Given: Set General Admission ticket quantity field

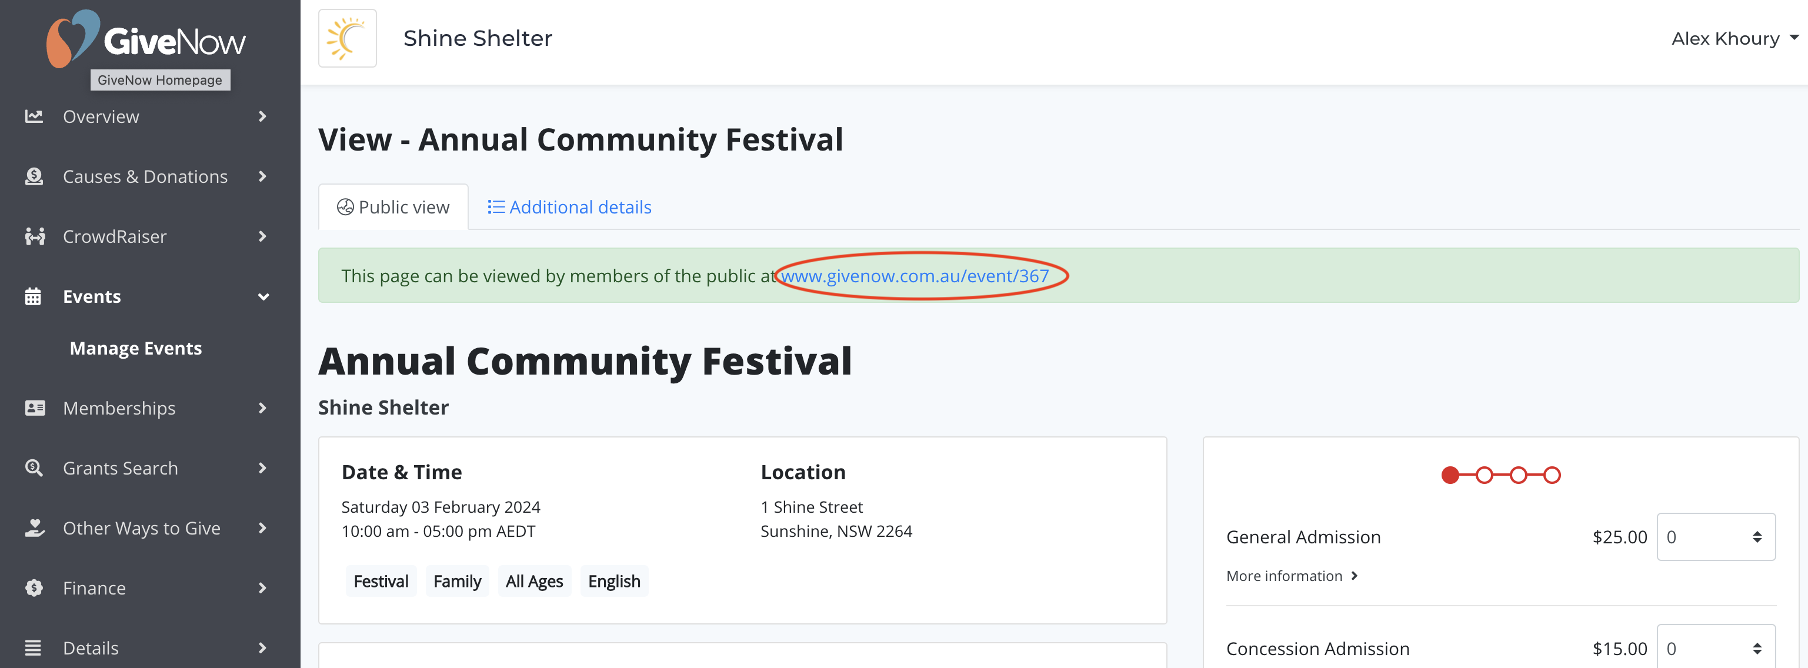Looking at the screenshot, I should [x=1715, y=537].
